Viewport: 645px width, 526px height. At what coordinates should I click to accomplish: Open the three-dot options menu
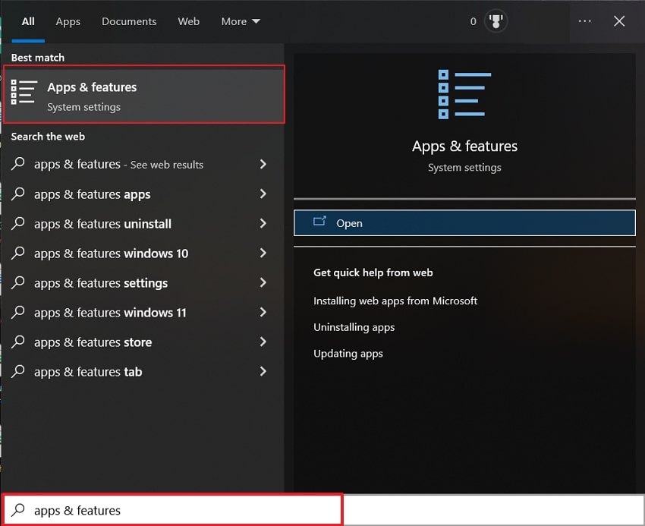pyautogui.click(x=584, y=21)
